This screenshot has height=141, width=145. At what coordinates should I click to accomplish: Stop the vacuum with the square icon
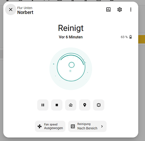[x=57, y=105]
